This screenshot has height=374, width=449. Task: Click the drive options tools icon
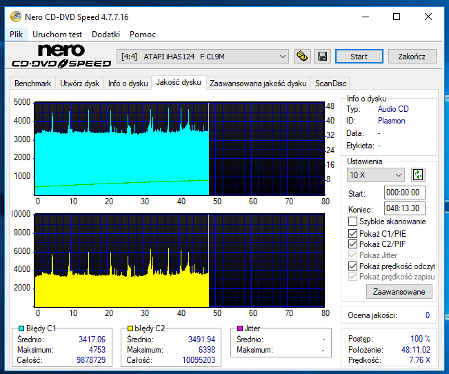tap(302, 56)
